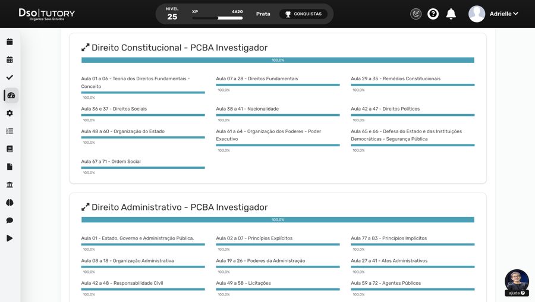The height and width of the screenshot is (302, 535).
Task: Select 'Aula 65 e 66 - Defesa do Estado'
Action: pyautogui.click(x=407, y=135)
